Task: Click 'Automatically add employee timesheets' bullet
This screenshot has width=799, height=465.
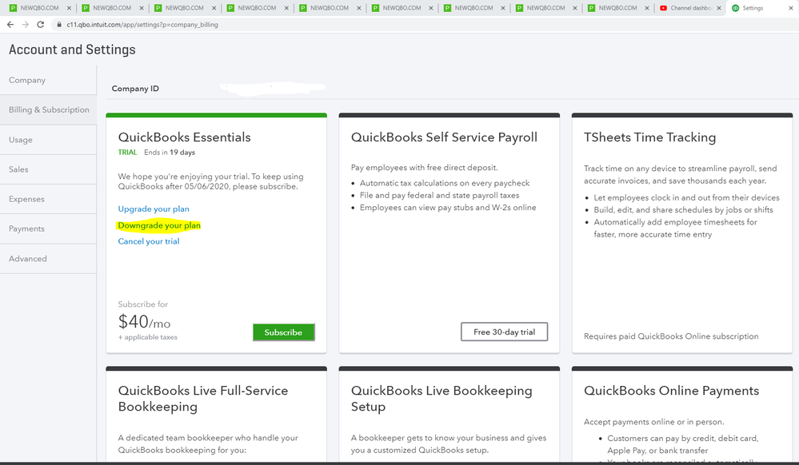Action: pyautogui.click(x=675, y=229)
